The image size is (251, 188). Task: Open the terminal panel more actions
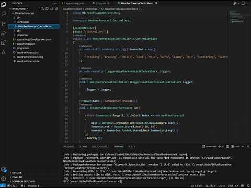tap(238, 147)
